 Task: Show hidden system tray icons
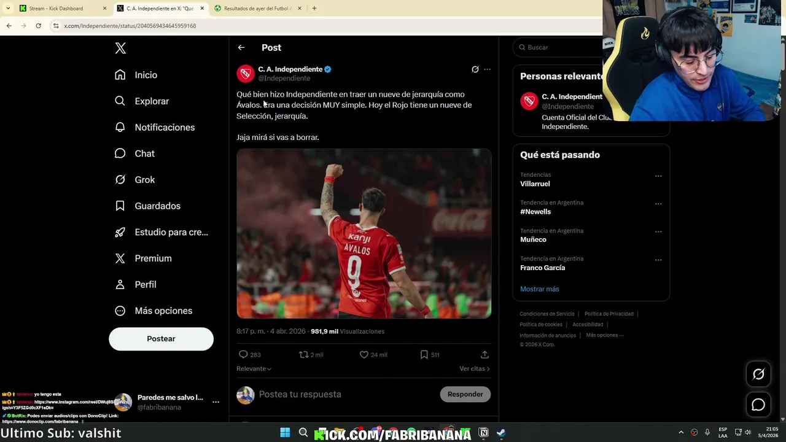(680, 433)
